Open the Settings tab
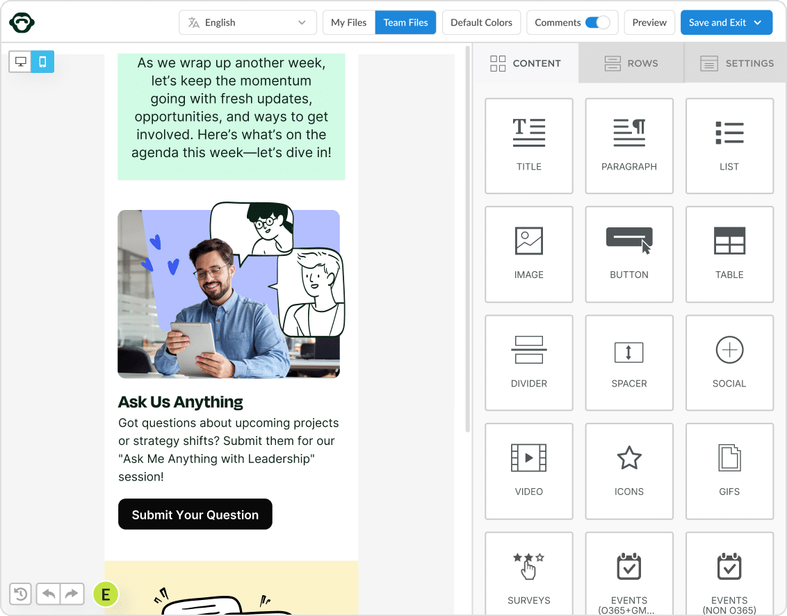 pyautogui.click(x=737, y=63)
